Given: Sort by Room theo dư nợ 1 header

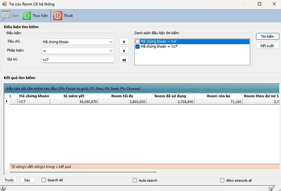Looking at the screenshot, I should click(261, 96).
